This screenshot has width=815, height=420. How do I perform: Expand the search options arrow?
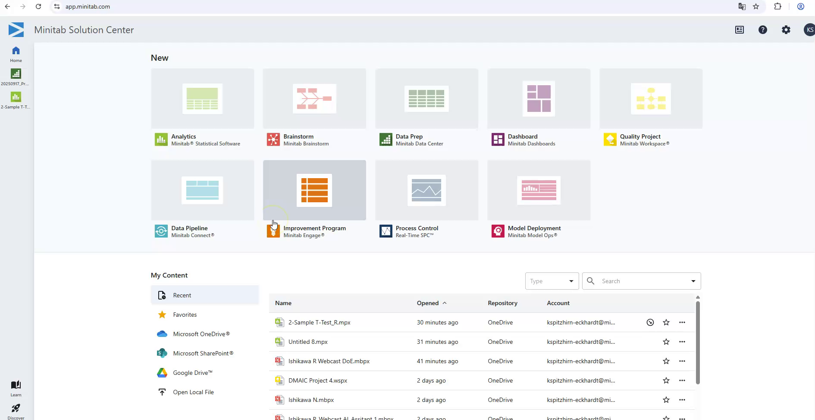(x=693, y=281)
